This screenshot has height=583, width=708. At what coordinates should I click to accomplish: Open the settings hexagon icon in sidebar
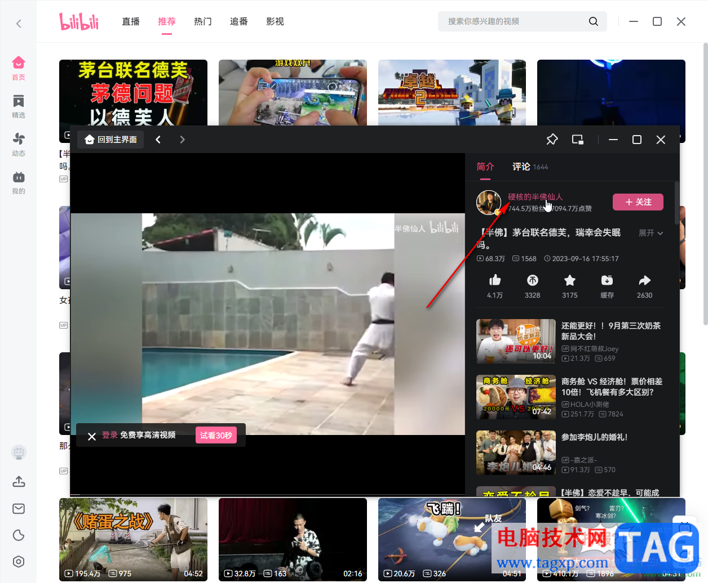click(x=19, y=562)
